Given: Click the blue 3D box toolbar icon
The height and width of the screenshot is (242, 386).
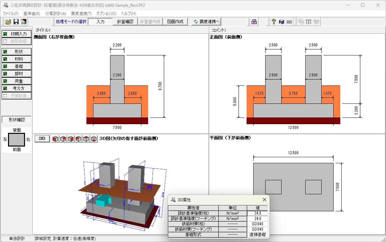Looking at the screenshot, I should 282,22.
